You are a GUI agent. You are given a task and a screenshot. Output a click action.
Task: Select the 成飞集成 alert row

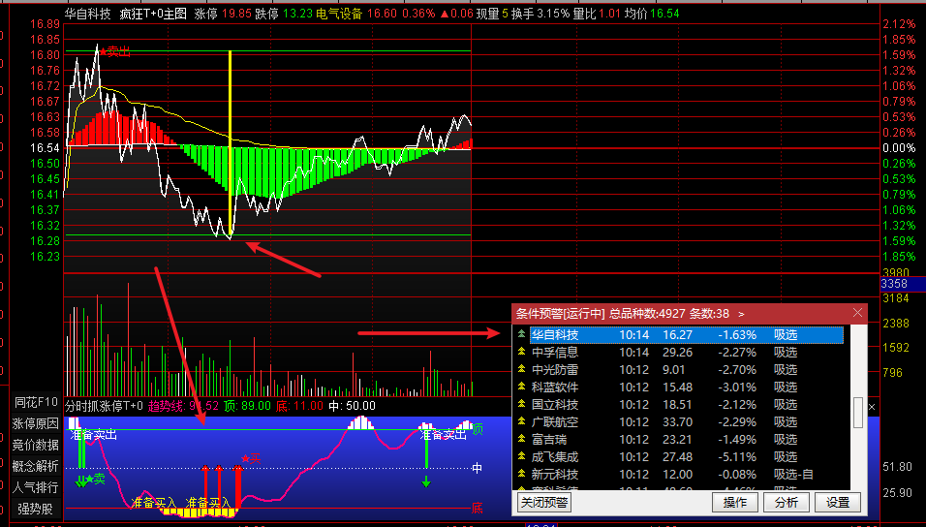[x=686, y=456]
